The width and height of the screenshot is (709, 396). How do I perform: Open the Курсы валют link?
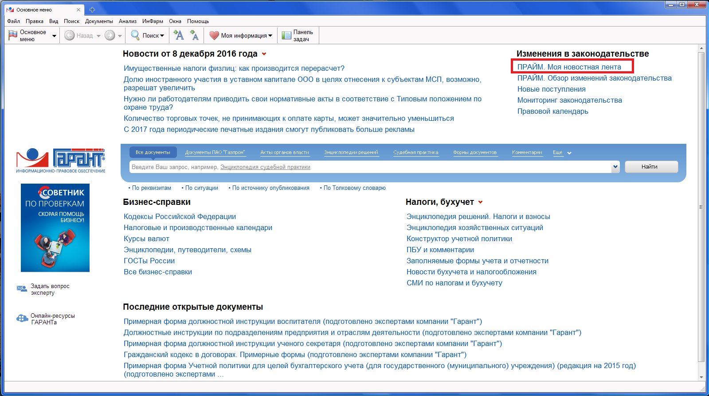pyautogui.click(x=147, y=239)
